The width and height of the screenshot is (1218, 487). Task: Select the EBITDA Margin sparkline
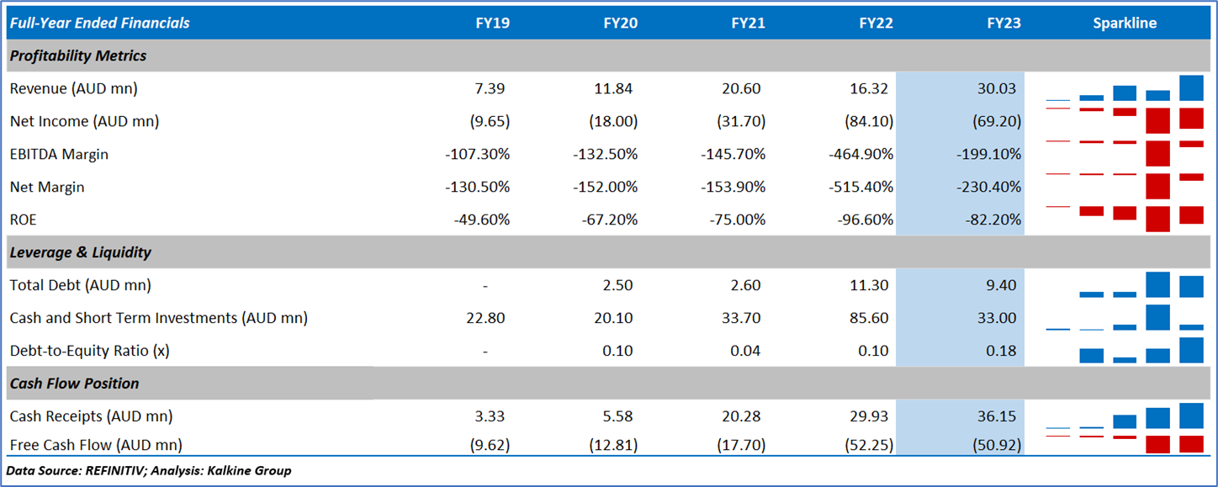pos(1125,153)
